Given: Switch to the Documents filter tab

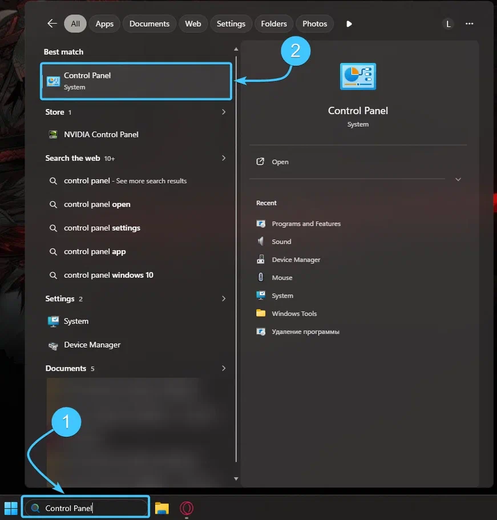Looking at the screenshot, I should click(x=149, y=24).
